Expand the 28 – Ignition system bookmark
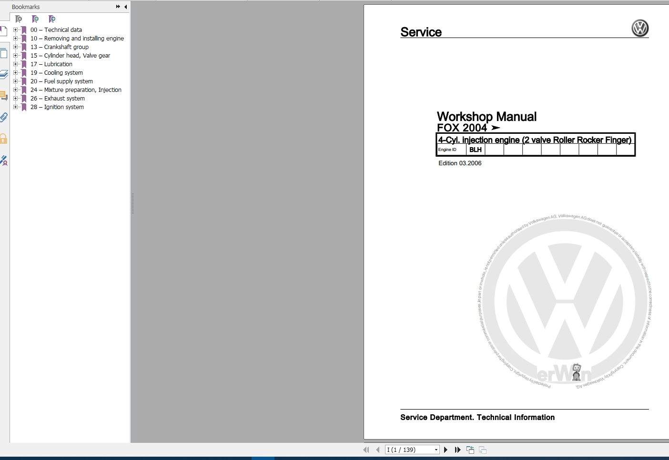The image size is (669, 460). tap(15, 107)
